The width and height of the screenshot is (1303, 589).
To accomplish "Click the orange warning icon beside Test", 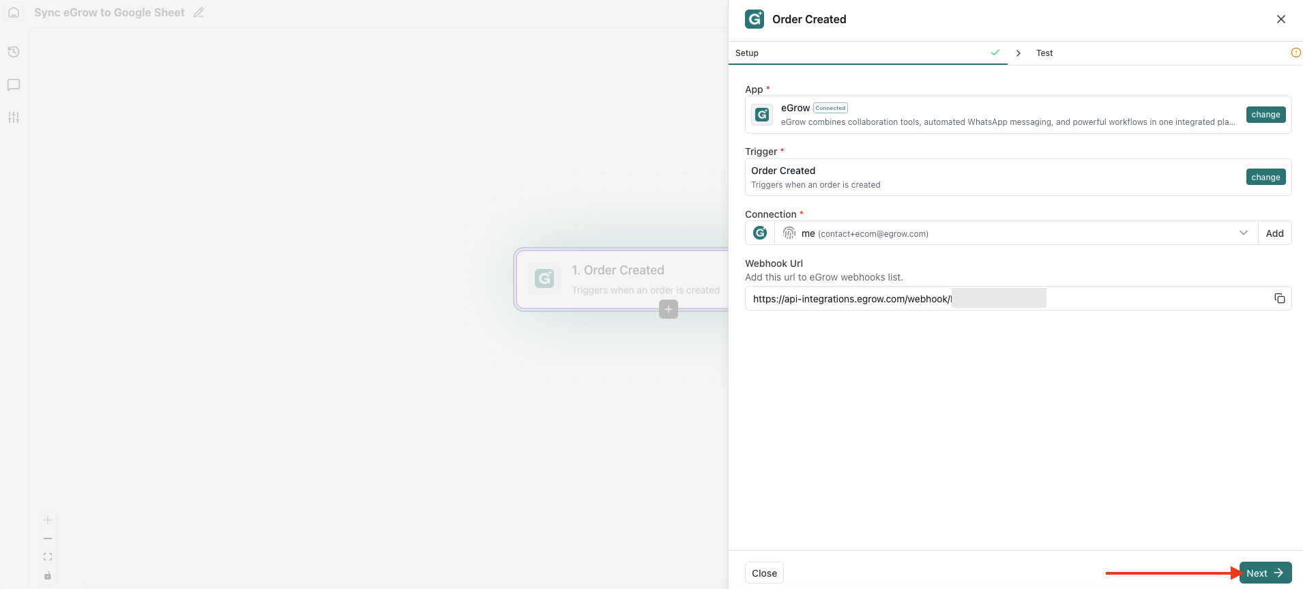I will tap(1296, 53).
